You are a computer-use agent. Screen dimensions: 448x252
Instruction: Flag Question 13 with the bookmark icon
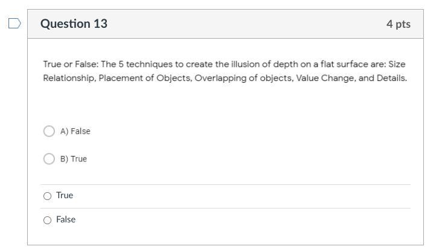tap(14, 24)
